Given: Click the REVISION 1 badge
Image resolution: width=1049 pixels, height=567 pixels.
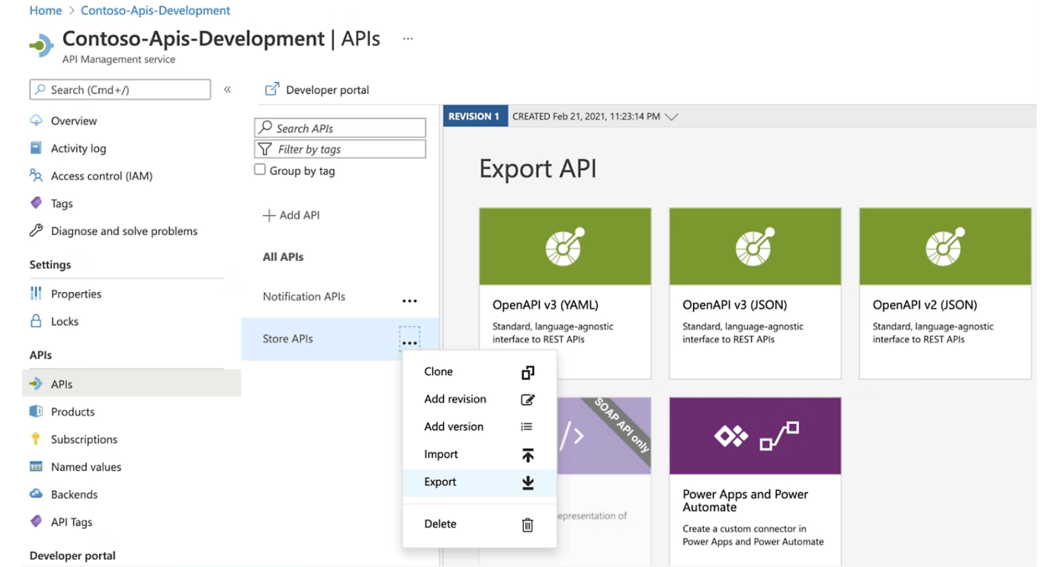Looking at the screenshot, I should (474, 116).
